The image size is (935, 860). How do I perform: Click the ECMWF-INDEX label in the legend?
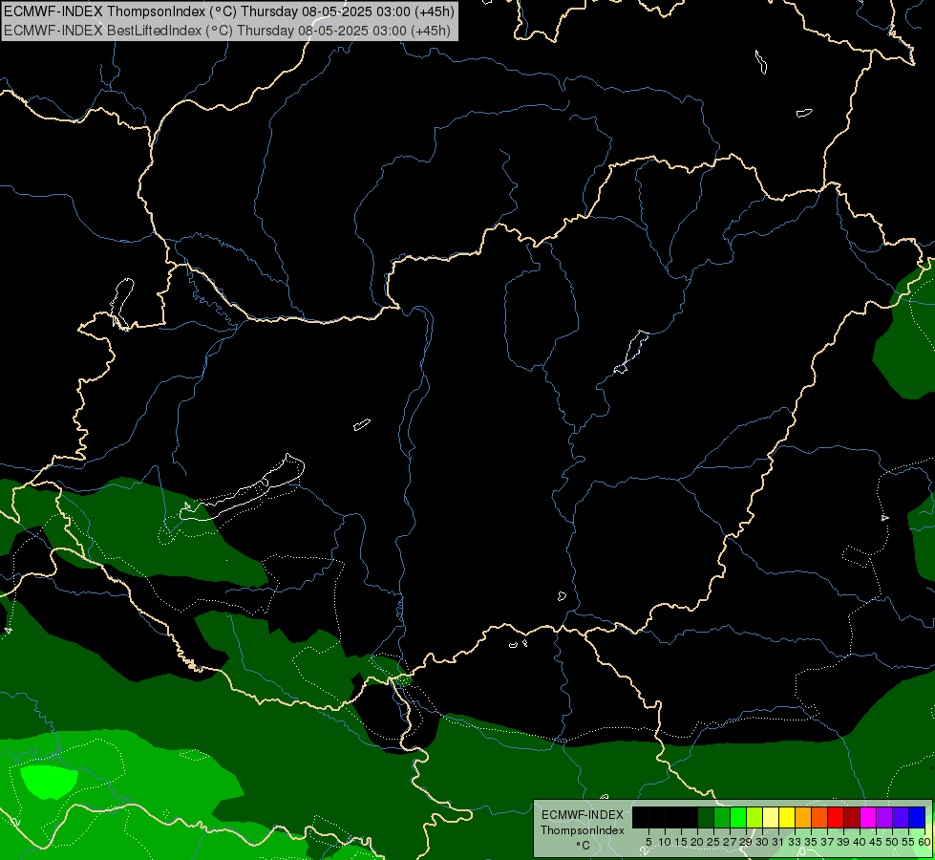point(583,815)
